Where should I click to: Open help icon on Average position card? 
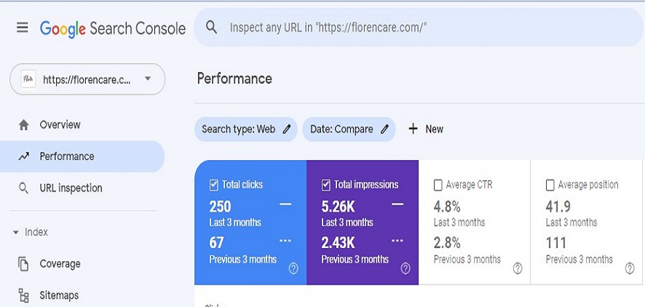[630, 268]
